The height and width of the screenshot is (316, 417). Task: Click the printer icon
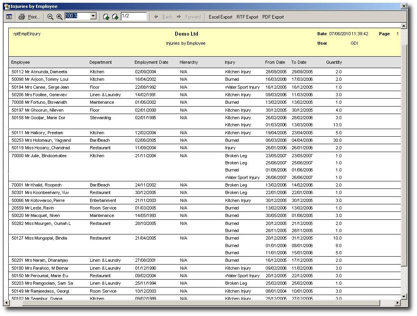pyautogui.click(x=22, y=17)
